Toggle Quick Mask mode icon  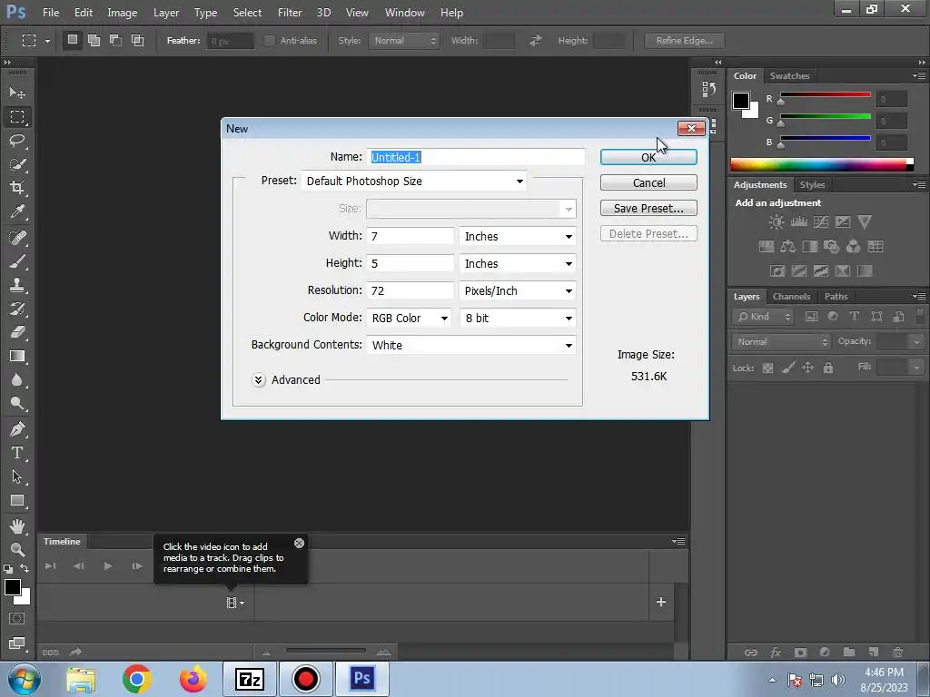tap(17, 619)
